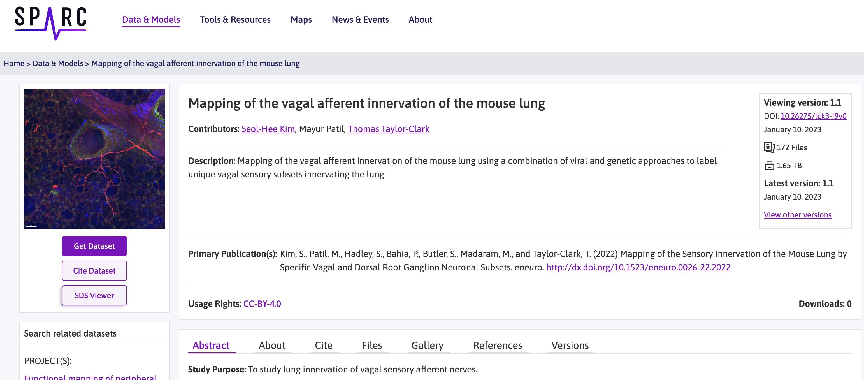Open News & Events menu
Viewport: 864px width, 380px height.
[x=360, y=20]
